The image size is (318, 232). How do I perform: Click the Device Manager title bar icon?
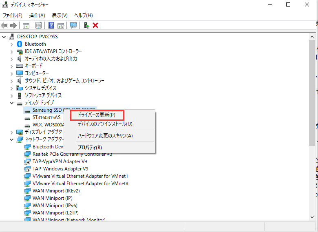tap(5, 4)
